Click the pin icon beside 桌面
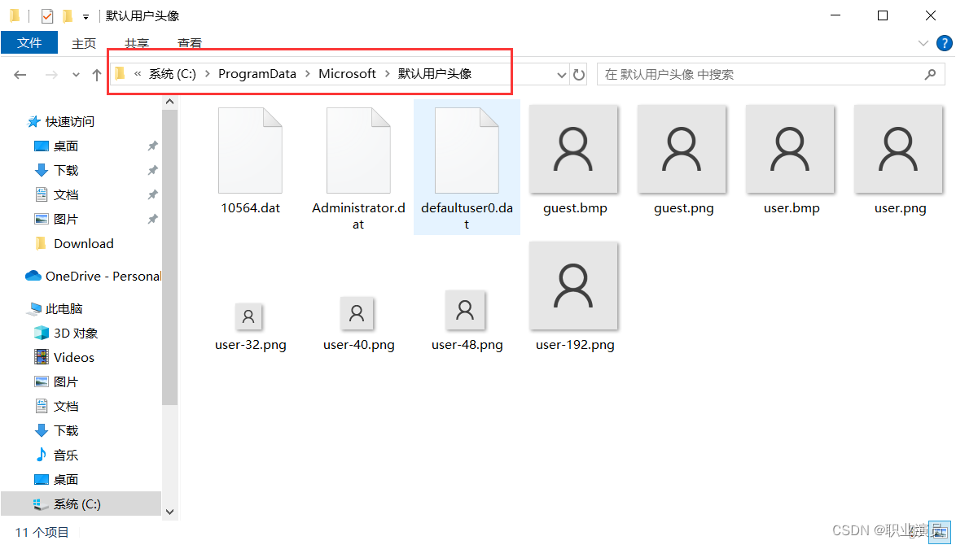The width and height of the screenshot is (956, 545). tap(152, 146)
